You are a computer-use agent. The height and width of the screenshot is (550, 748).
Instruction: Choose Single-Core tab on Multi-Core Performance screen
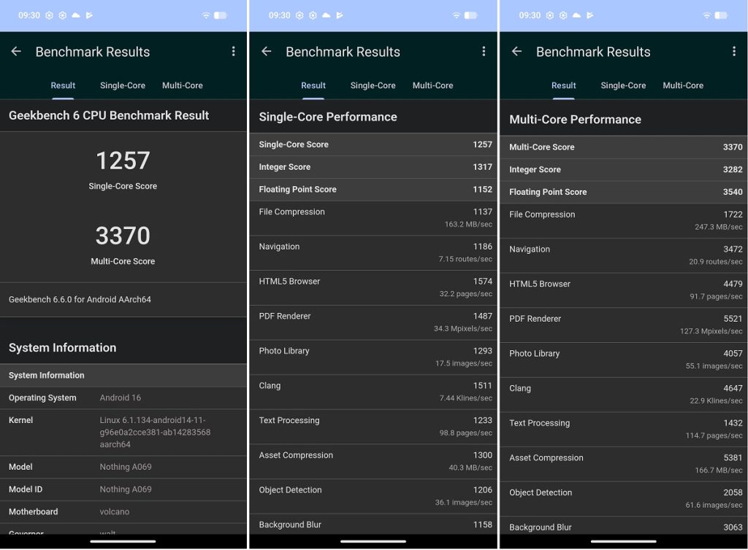pyautogui.click(x=623, y=85)
